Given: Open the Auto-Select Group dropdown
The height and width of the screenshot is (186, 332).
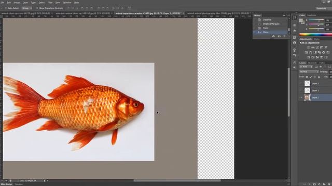Looking at the screenshot, I should tap(26, 8).
